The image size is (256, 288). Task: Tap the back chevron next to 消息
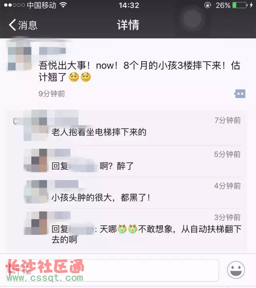tap(12, 25)
